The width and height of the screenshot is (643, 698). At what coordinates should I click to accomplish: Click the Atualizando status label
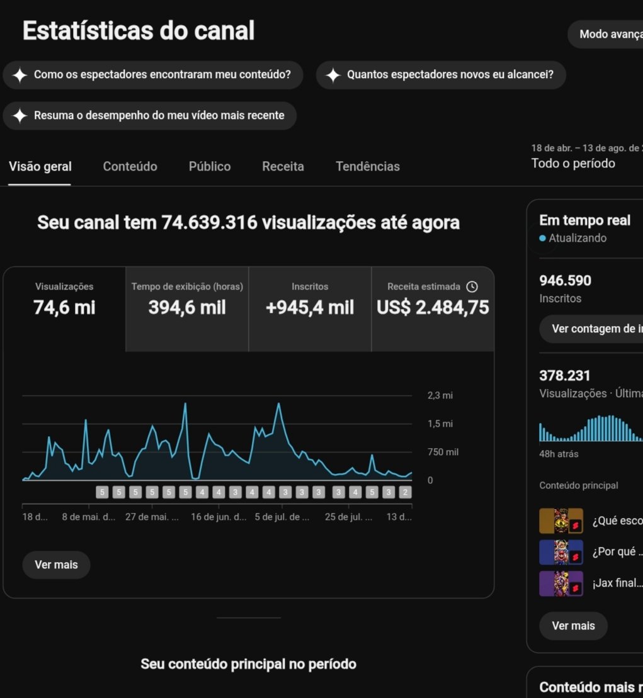click(577, 238)
